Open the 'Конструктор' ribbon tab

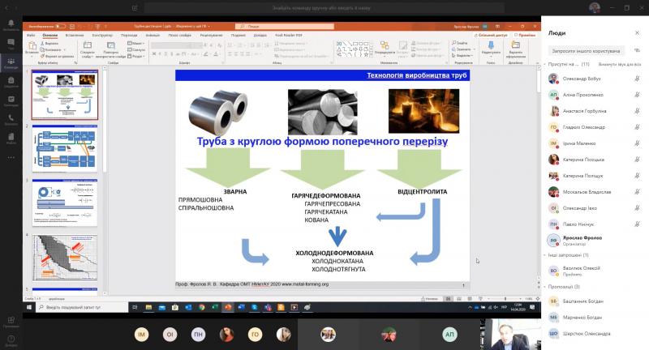102,36
